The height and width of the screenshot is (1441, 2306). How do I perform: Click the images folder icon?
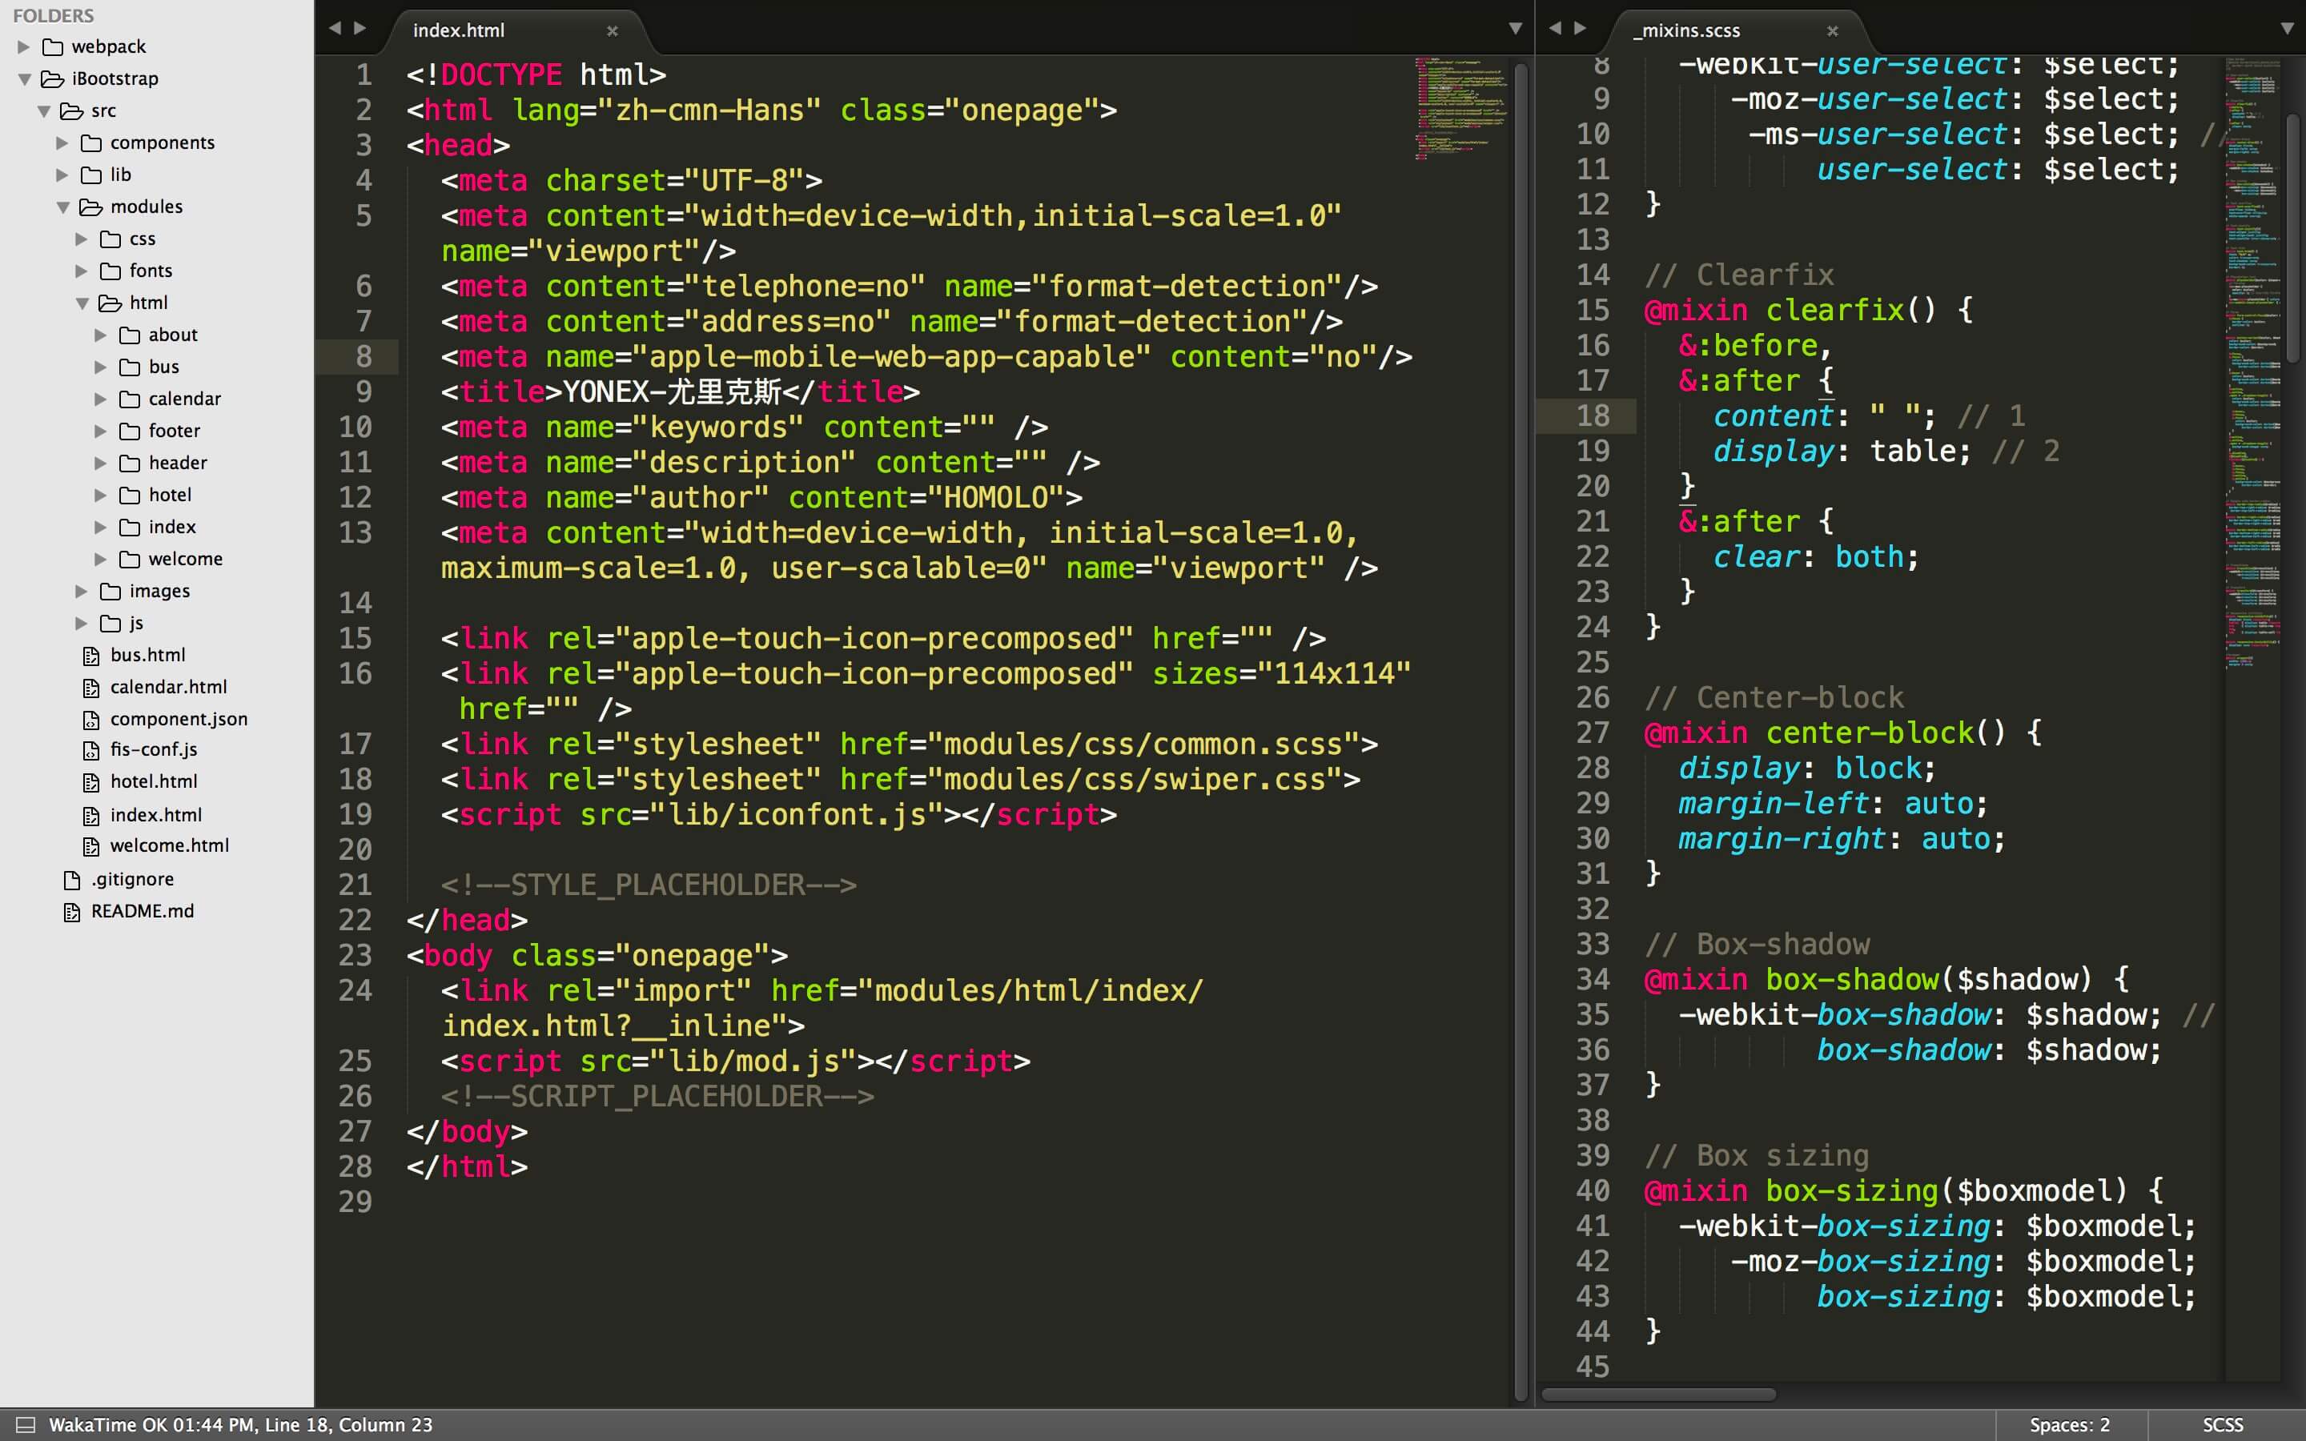[110, 592]
